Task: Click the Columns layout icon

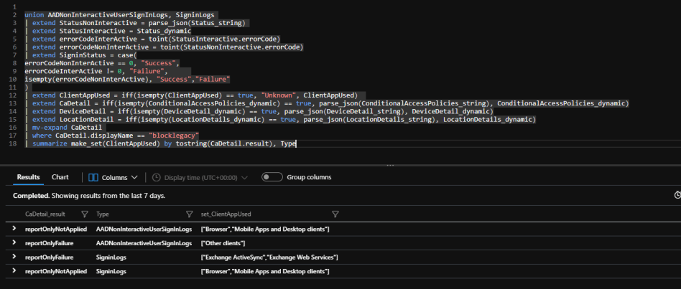Action: (93, 177)
